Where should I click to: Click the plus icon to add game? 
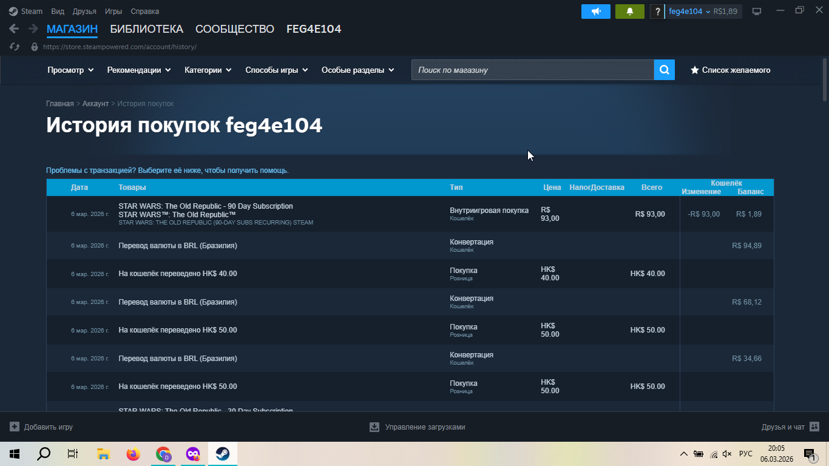(x=15, y=427)
